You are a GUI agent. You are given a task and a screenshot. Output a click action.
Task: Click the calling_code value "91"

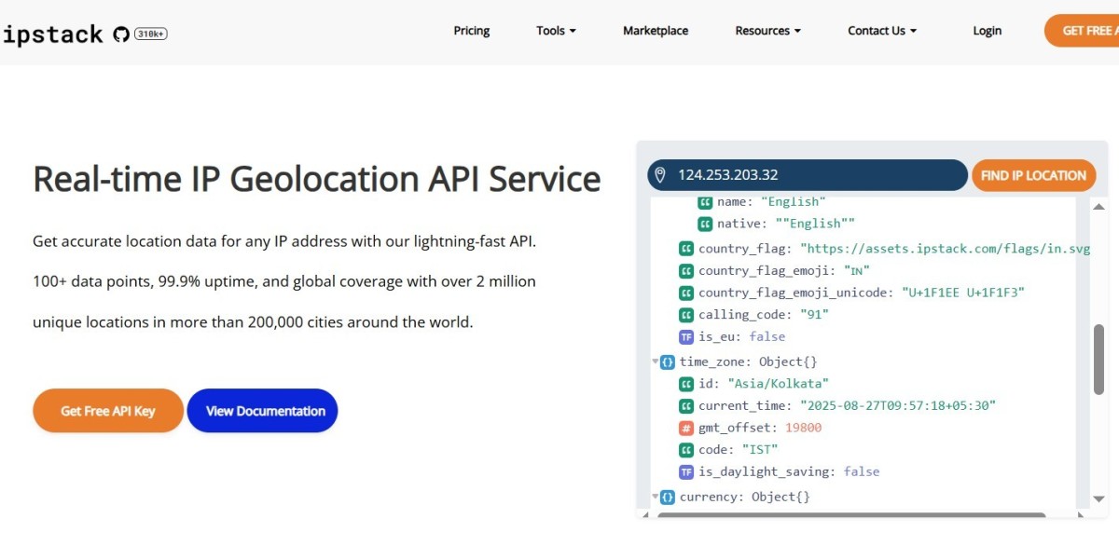pos(814,315)
